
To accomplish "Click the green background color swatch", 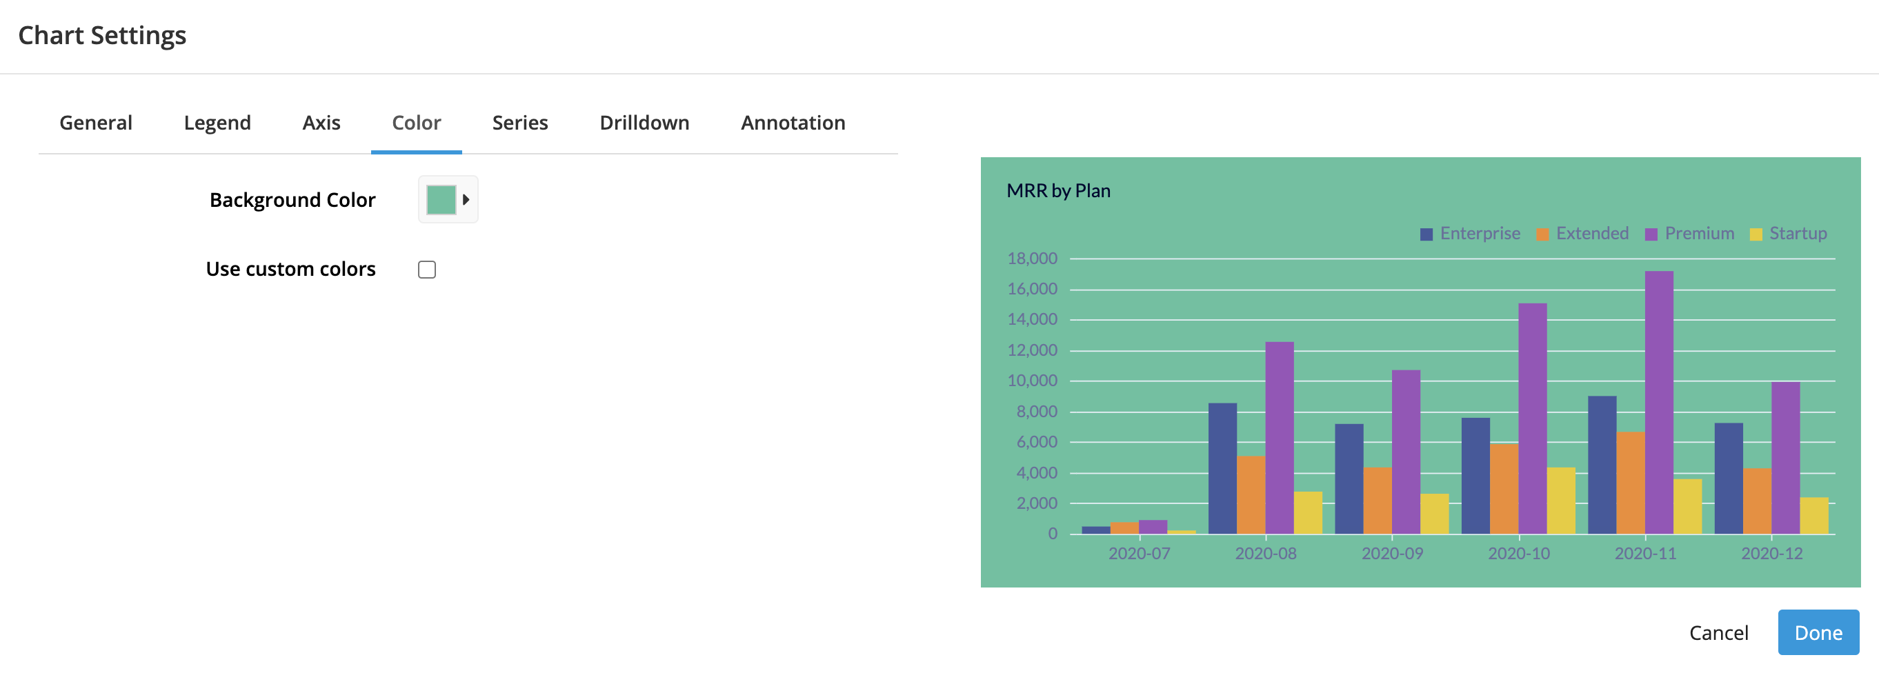I will pos(441,200).
